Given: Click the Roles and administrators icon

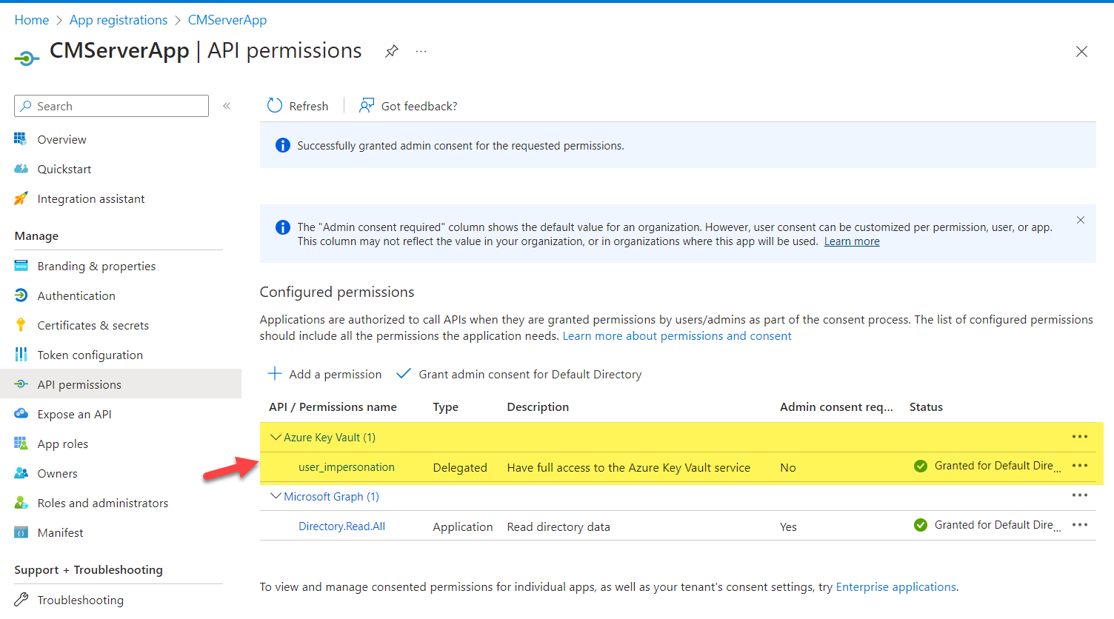Looking at the screenshot, I should [21, 503].
